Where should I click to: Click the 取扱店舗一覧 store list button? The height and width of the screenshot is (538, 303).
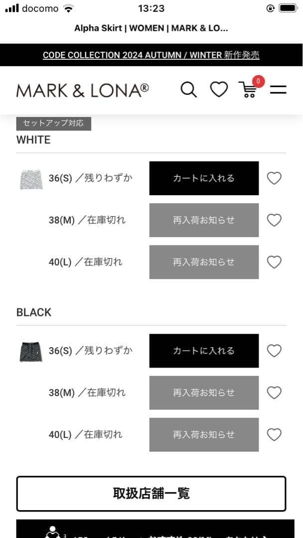[x=151, y=493]
